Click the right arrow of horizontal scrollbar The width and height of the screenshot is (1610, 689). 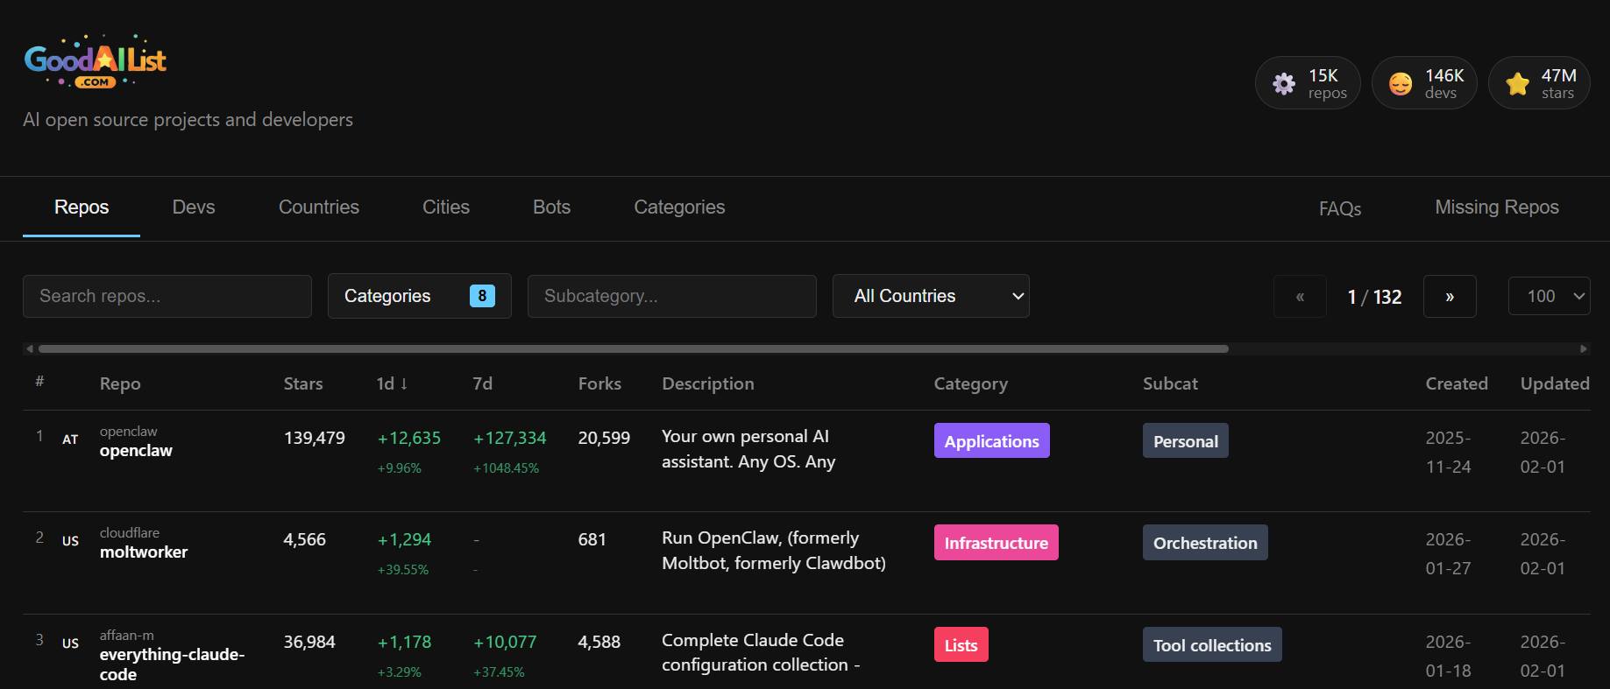[x=1583, y=348]
